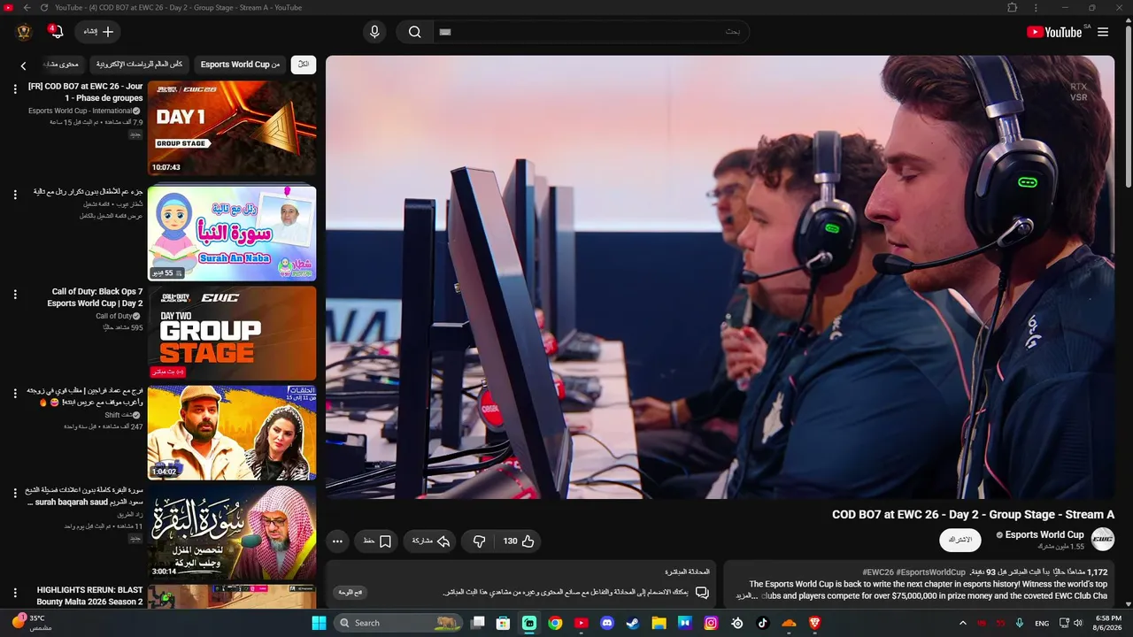Dislike the COD BO7 video
The image size is (1133, 637).
(x=479, y=541)
